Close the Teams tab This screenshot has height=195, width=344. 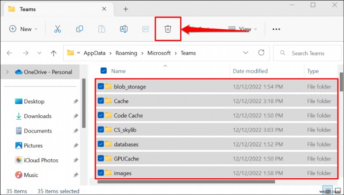[x=104, y=9]
